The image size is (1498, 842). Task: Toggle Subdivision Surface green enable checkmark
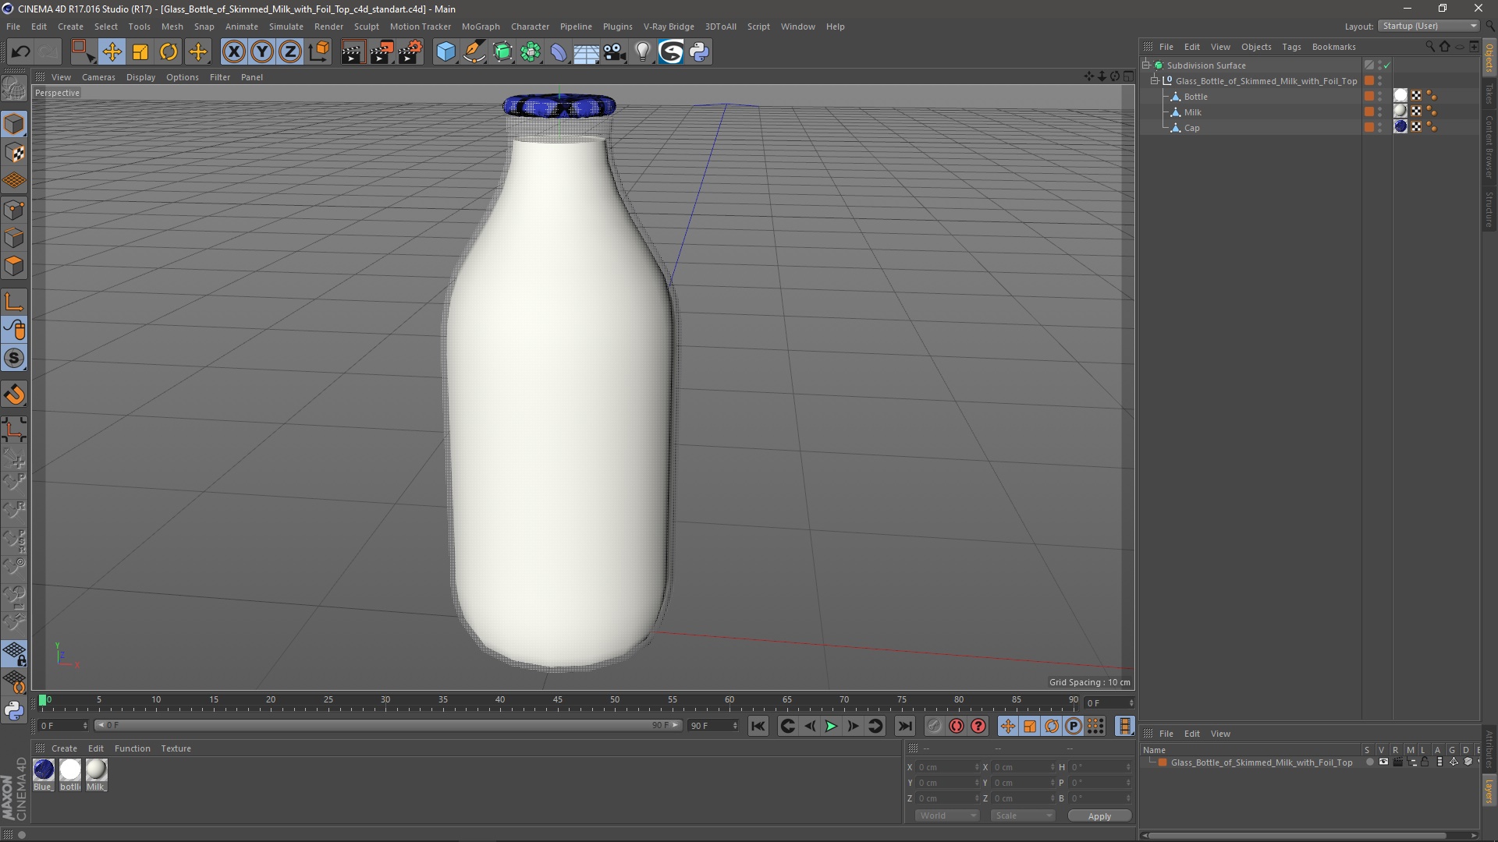pyautogui.click(x=1386, y=65)
